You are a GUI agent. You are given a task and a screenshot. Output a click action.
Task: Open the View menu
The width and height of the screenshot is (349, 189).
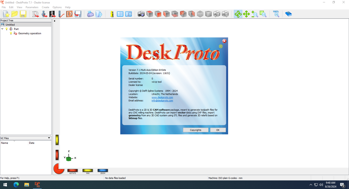19,7
